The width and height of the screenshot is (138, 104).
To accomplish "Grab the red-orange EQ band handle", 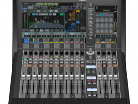I will 38,22.
